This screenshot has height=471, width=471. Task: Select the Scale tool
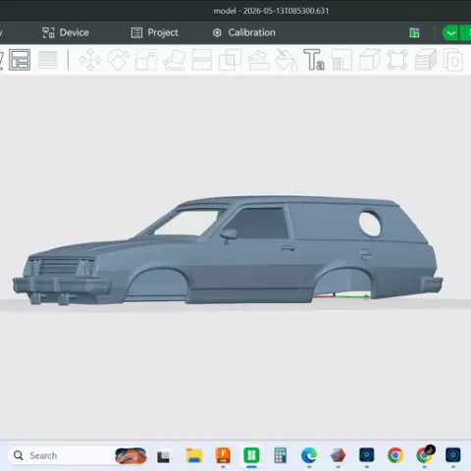coord(146,60)
